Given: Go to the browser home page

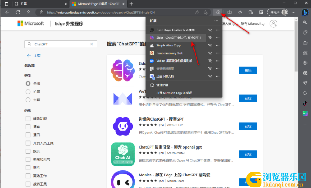Looking at the screenshot, I should tap(29, 12).
